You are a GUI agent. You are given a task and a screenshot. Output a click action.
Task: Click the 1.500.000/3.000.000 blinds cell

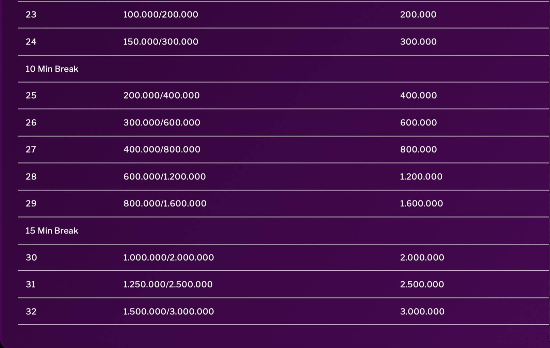click(x=168, y=312)
